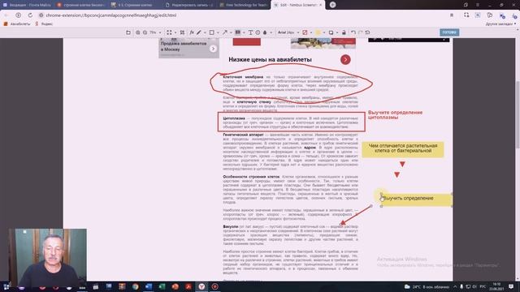
Task: Open the yellow fill color picker
Action: pos(318,32)
